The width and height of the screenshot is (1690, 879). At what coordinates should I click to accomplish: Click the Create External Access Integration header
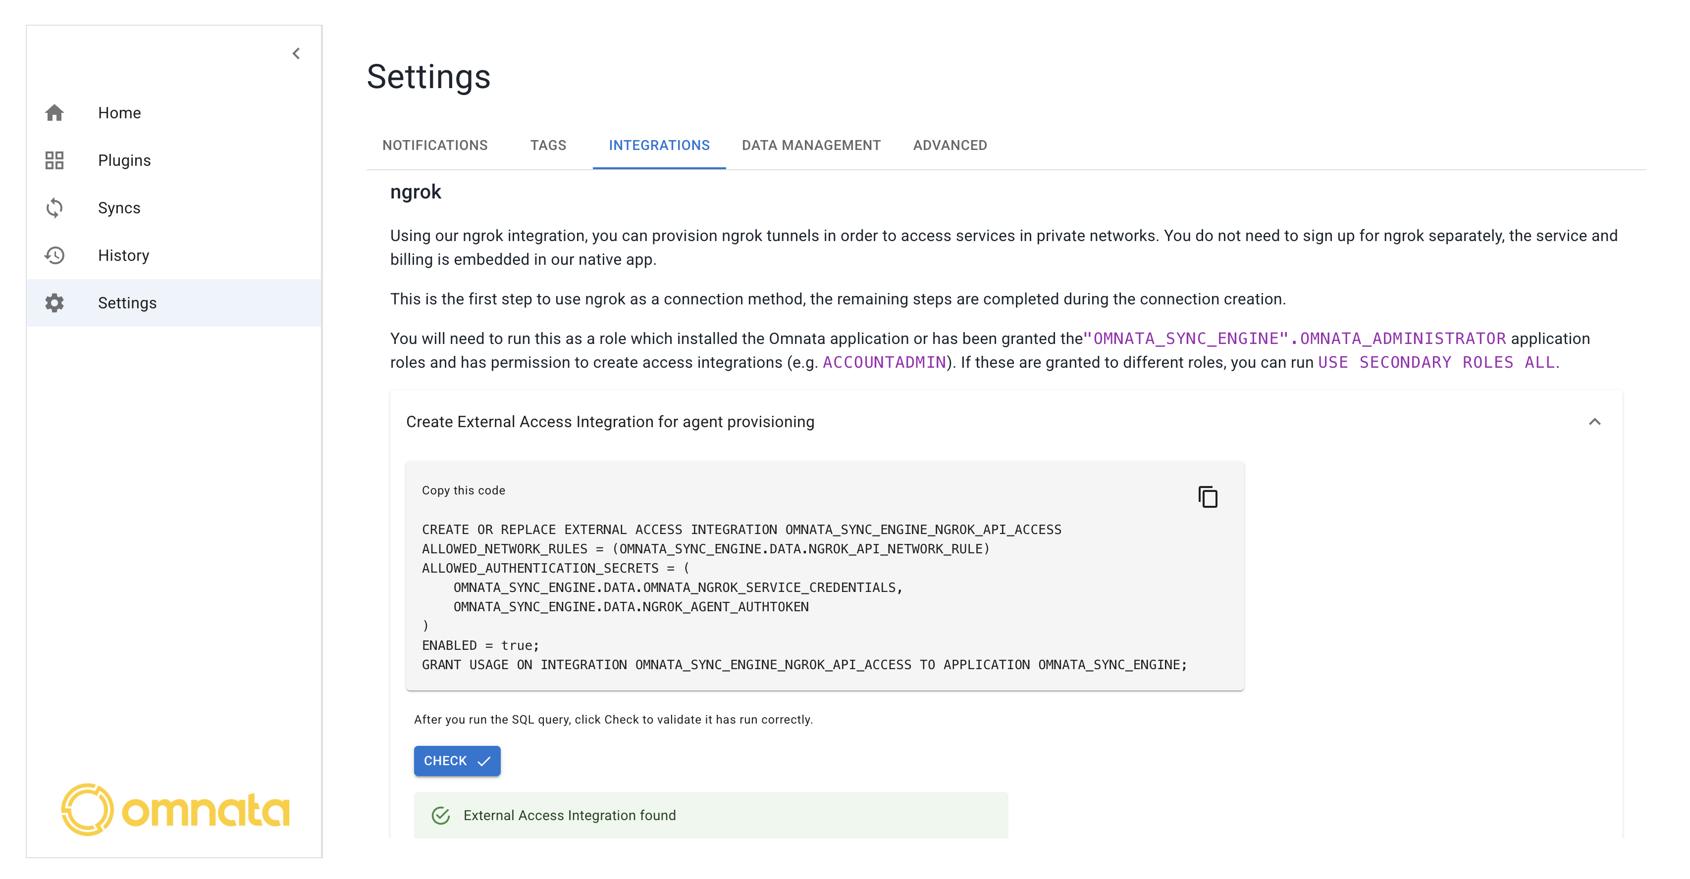point(610,422)
